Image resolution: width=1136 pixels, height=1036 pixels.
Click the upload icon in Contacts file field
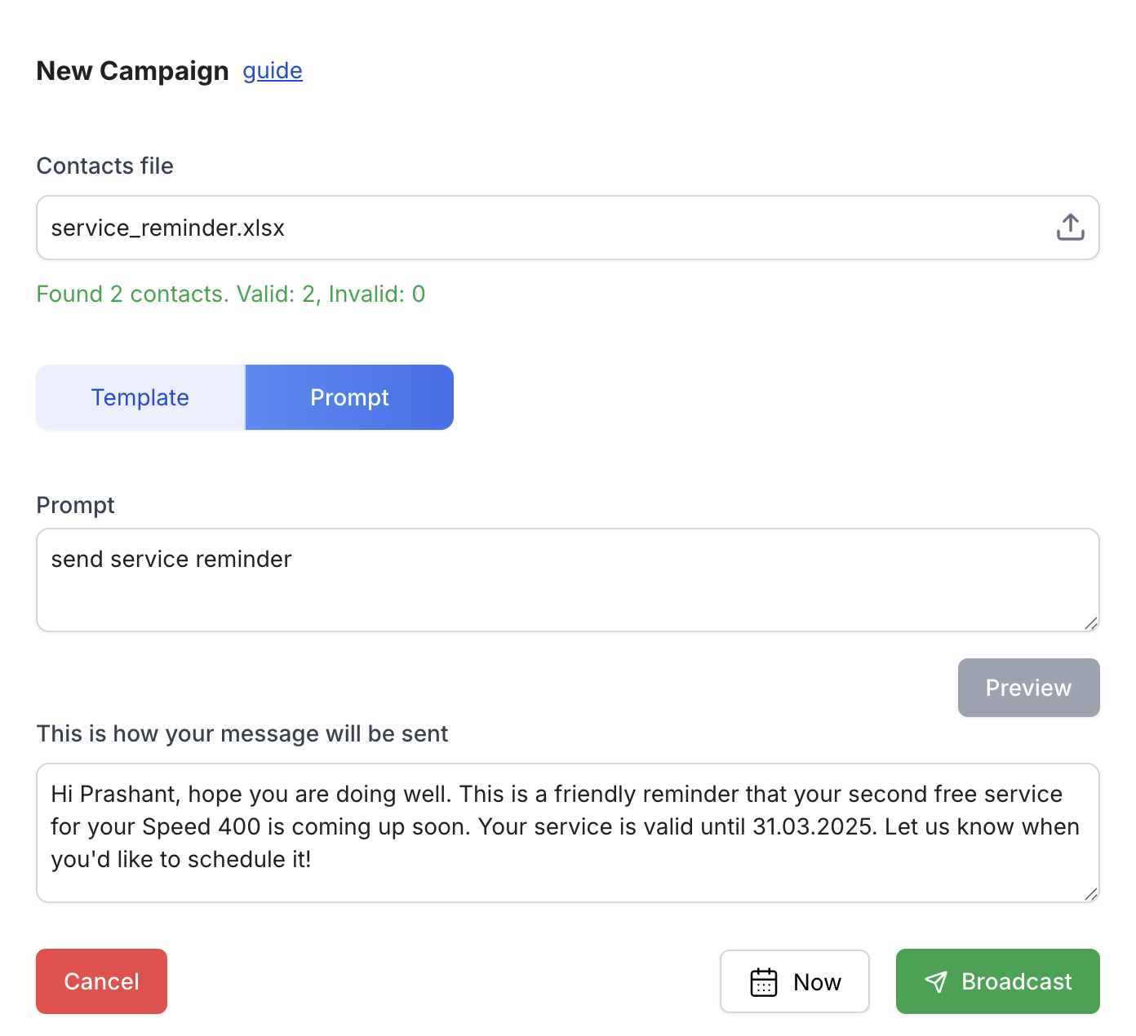tap(1070, 228)
